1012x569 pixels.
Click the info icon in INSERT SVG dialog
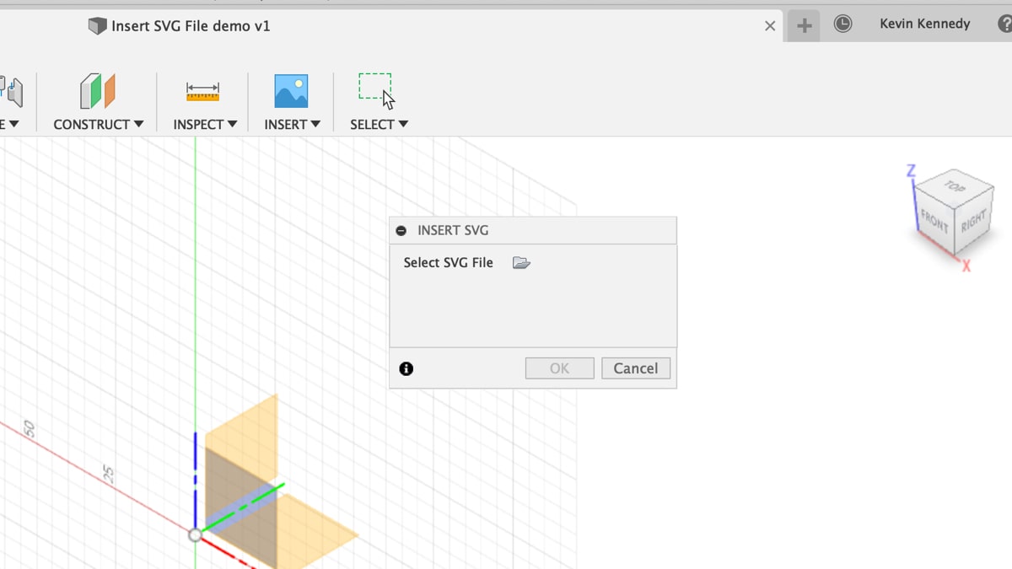click(x=406, y=368)
